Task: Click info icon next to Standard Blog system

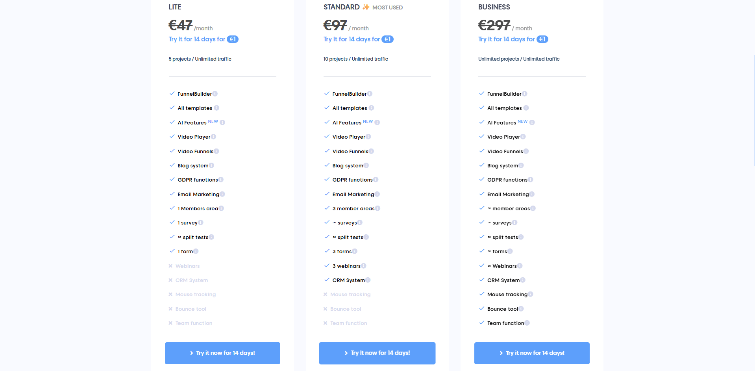Action: 366,165
